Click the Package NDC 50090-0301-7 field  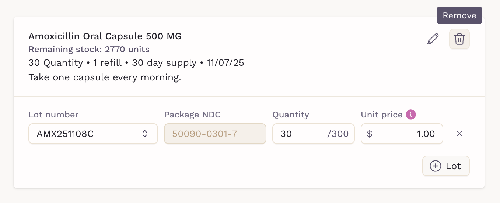point(215,134)
